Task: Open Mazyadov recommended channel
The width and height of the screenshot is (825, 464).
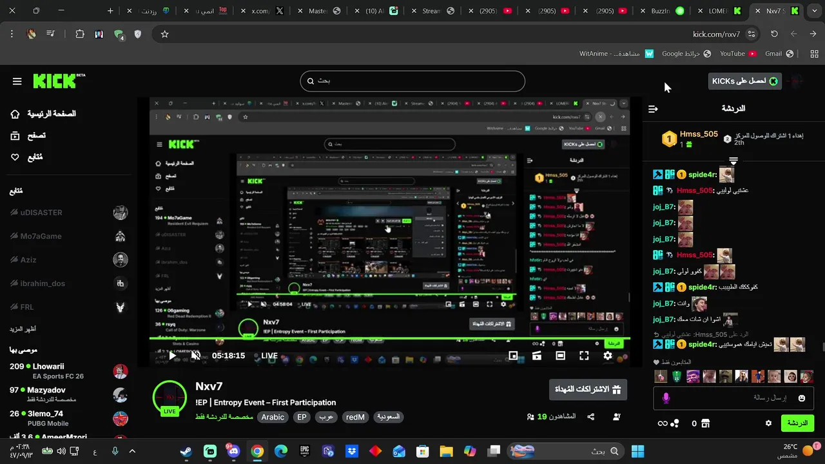Action: (x=69, y=394)
